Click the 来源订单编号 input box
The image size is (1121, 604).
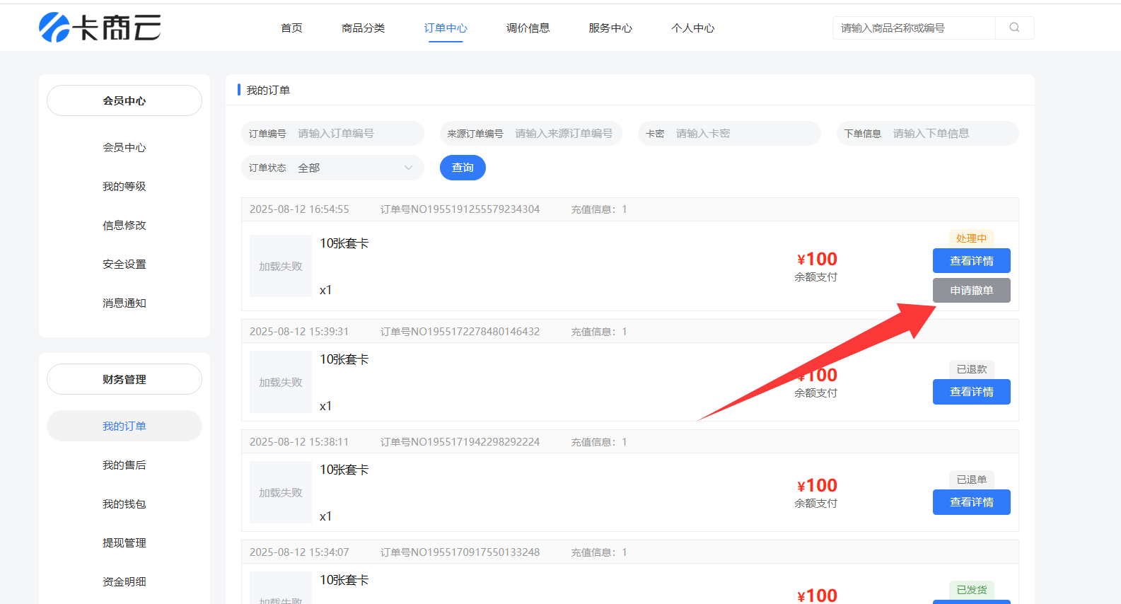coord(564,134)
